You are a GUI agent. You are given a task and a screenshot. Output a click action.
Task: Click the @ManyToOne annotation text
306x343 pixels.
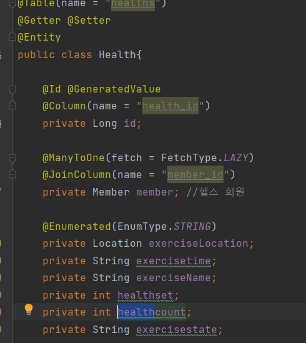coord(74,158)
